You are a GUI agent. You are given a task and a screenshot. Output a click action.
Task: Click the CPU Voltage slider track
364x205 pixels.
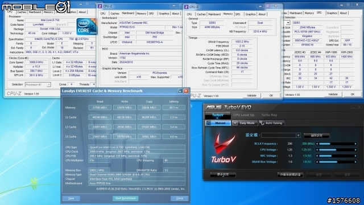pyautogui.click(x=336, y=150)
